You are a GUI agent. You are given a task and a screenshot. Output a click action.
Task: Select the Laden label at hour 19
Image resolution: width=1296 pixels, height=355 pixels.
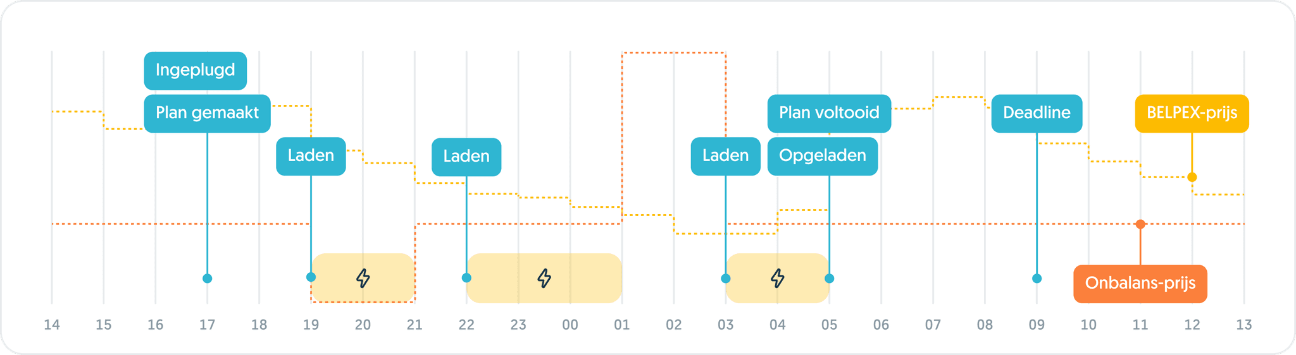(x=311, y=155)
